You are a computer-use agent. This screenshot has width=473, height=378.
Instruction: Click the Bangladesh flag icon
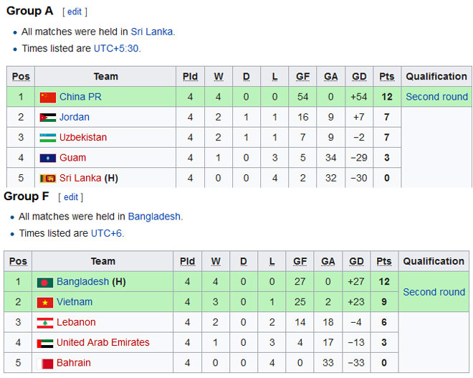[x=44, y=282]
